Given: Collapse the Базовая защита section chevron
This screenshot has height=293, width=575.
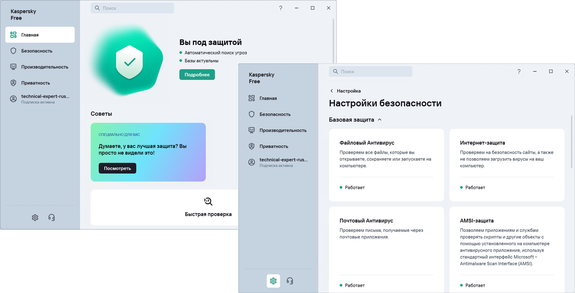Looking at the screenshot, I should click(379, 120).
